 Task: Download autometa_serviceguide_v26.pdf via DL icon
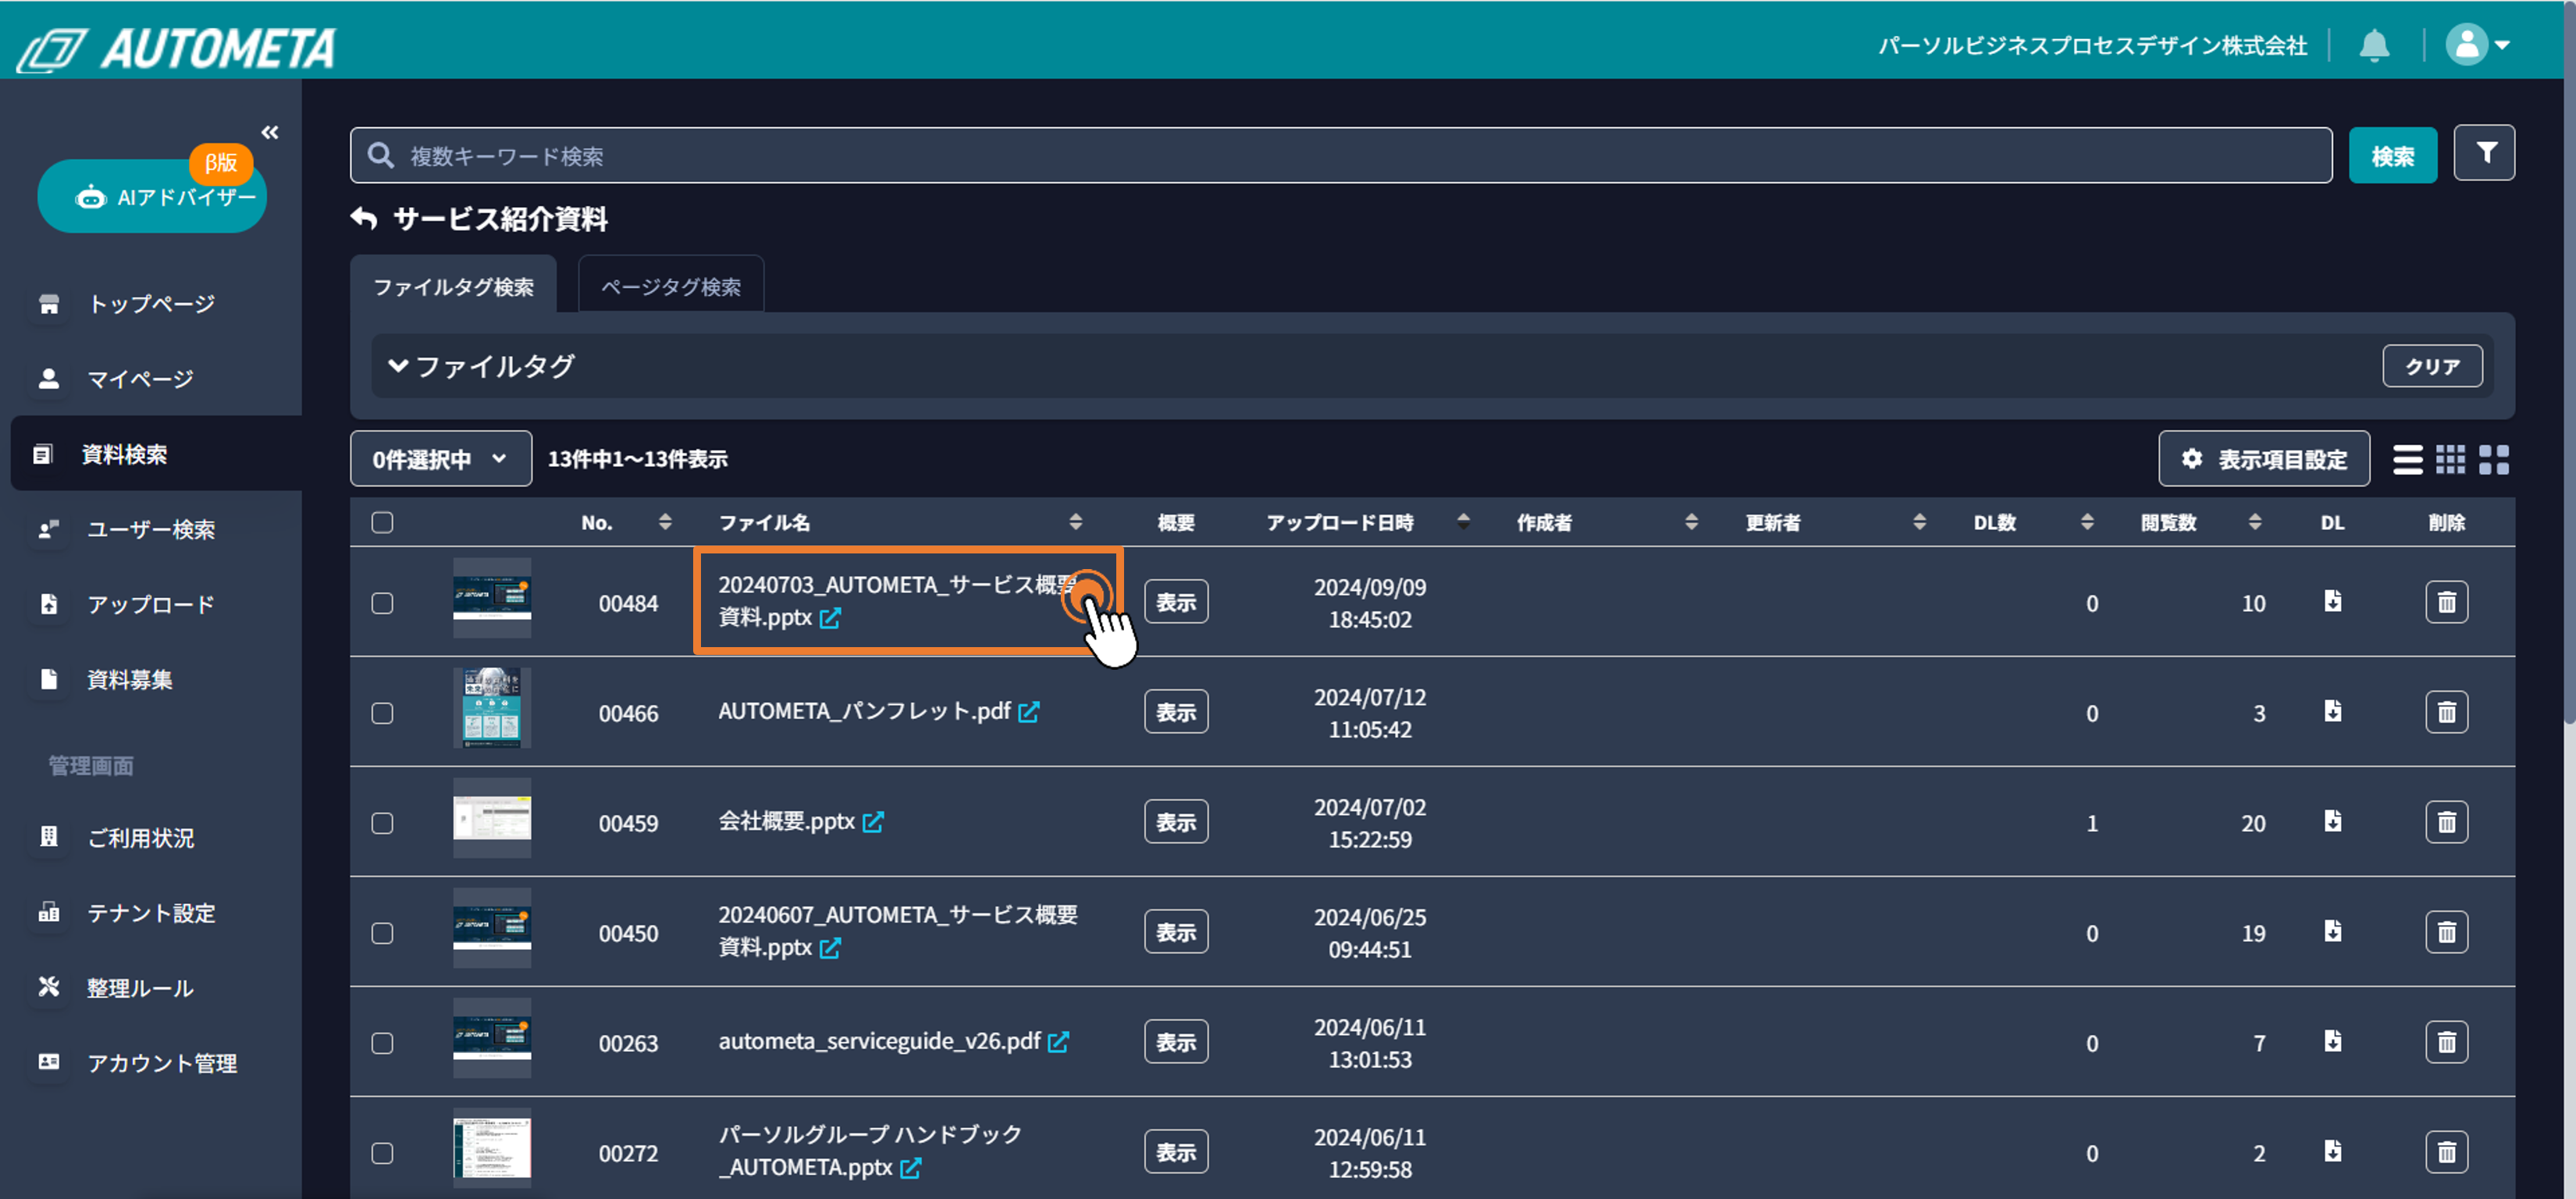coord(2333,1041)
